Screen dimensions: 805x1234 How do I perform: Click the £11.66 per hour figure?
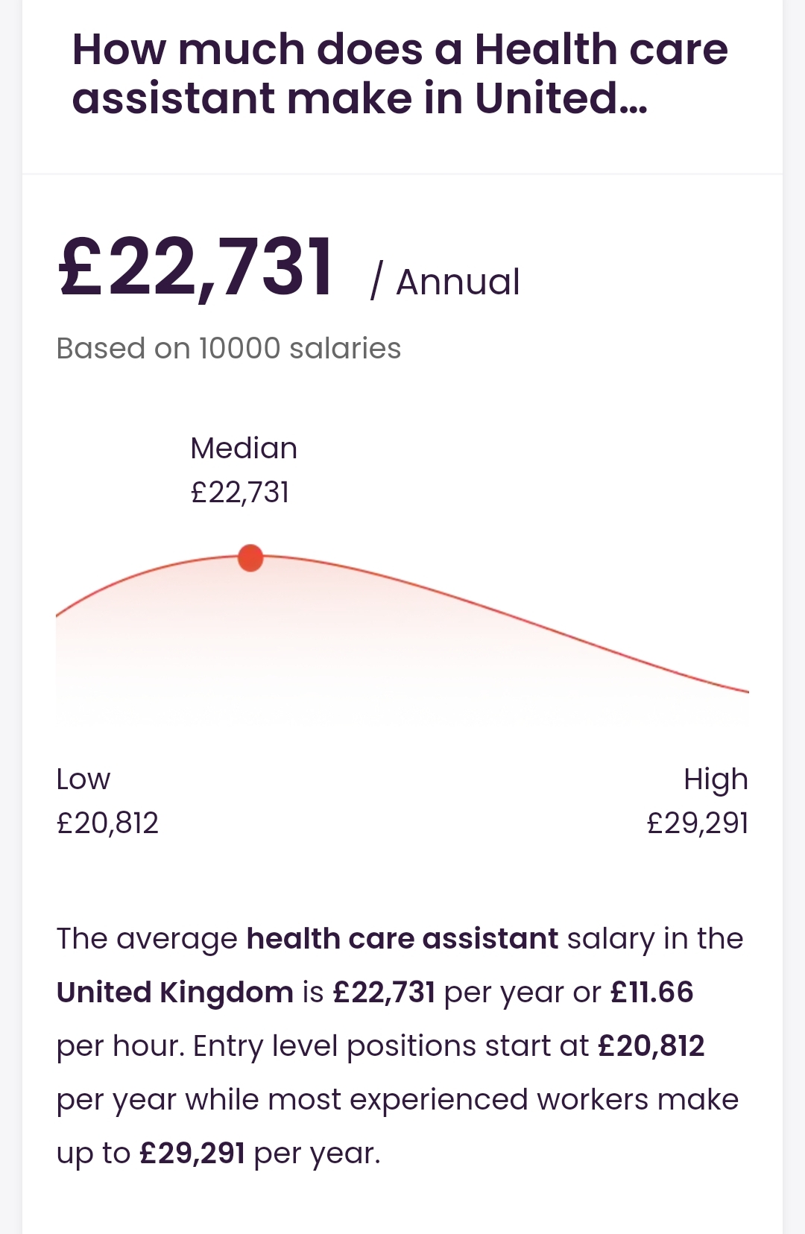[652, 992]
